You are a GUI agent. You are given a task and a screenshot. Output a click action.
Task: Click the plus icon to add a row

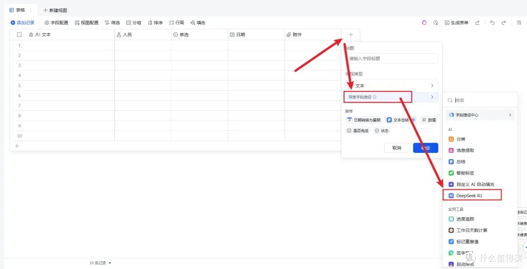17,146
